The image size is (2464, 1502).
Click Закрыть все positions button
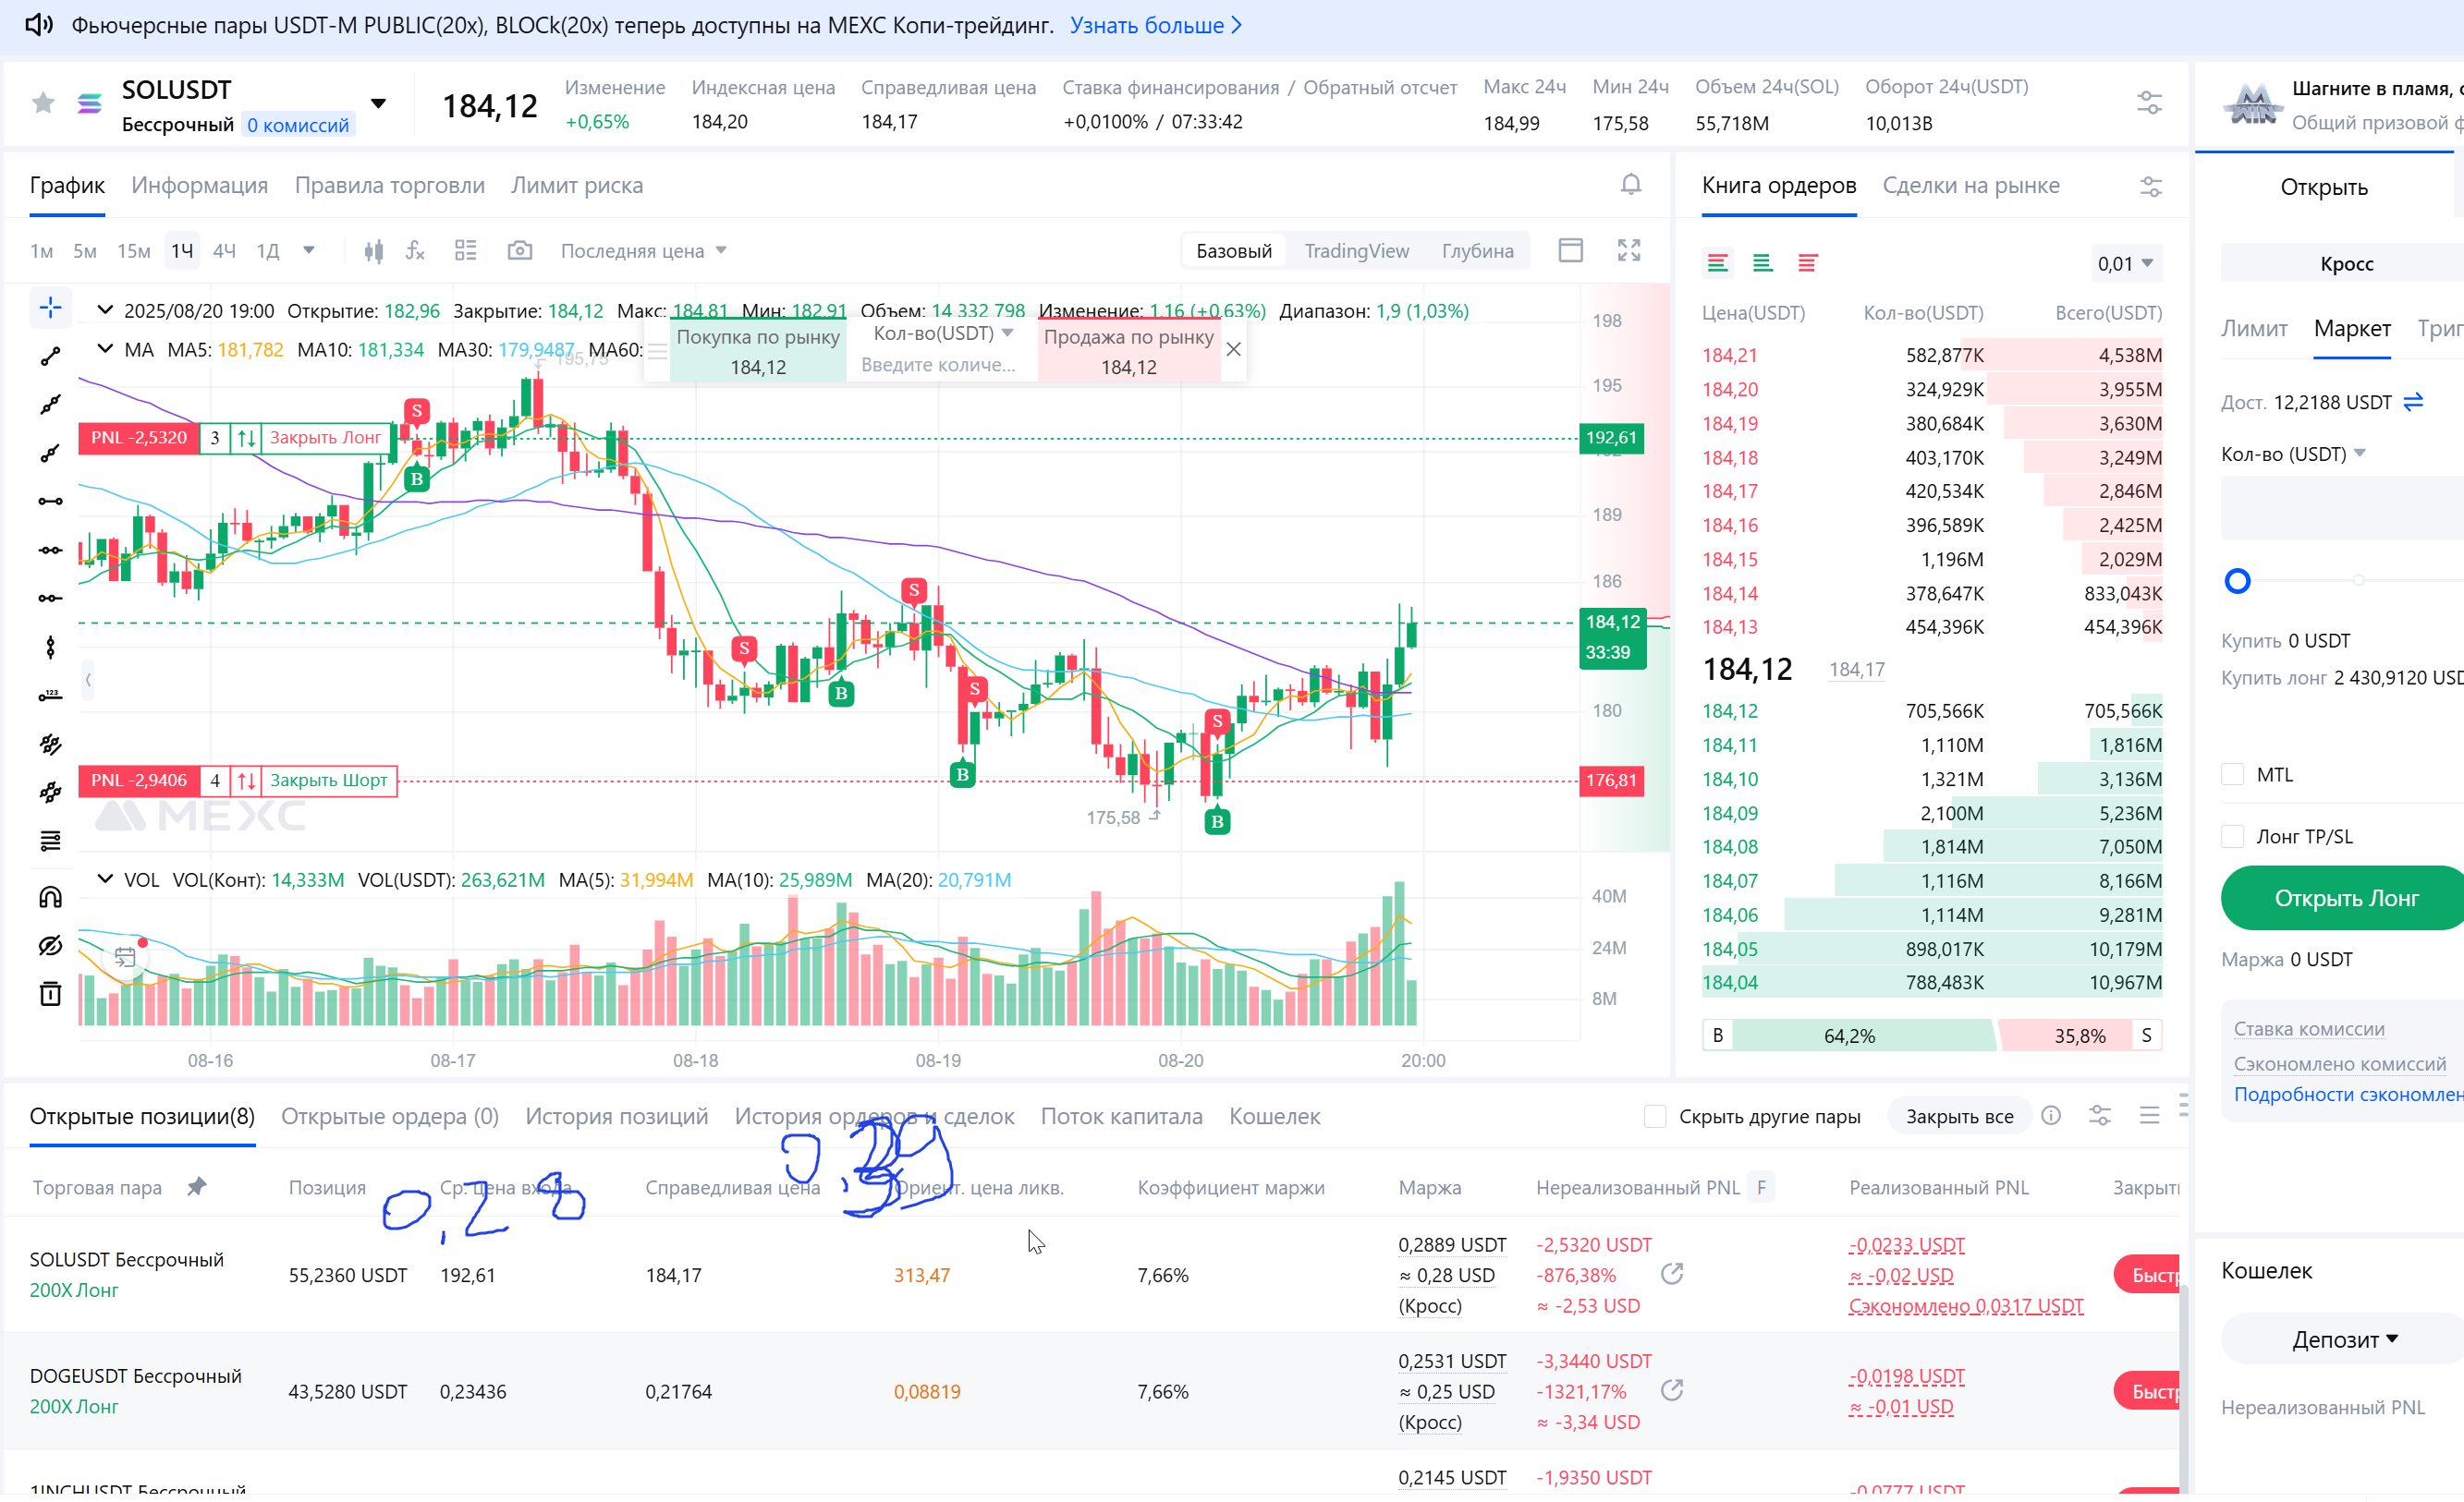1958,1116
